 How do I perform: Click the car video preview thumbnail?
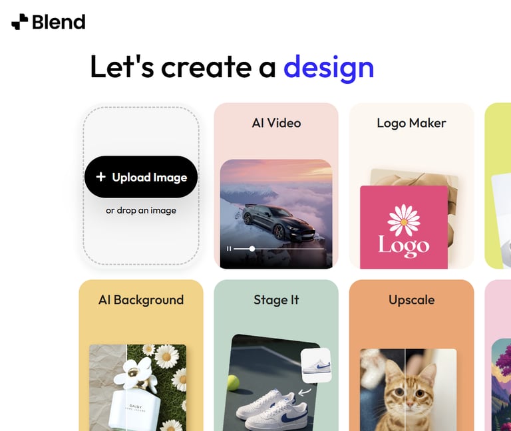(276, 214)
